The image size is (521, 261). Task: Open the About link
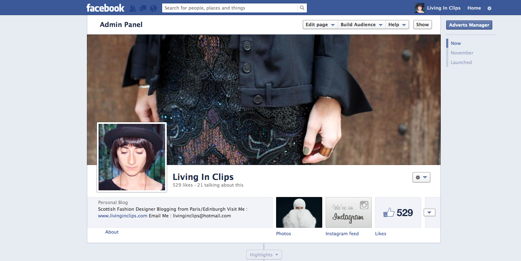click(x=112, y=232)
